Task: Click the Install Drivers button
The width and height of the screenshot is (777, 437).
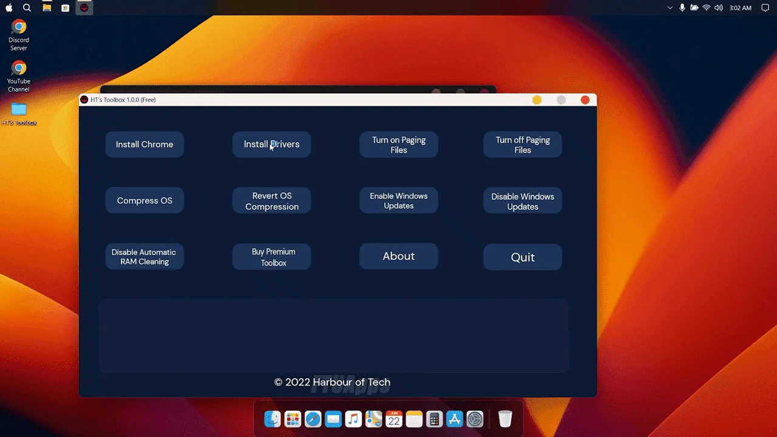Action: tap(271, 144)
